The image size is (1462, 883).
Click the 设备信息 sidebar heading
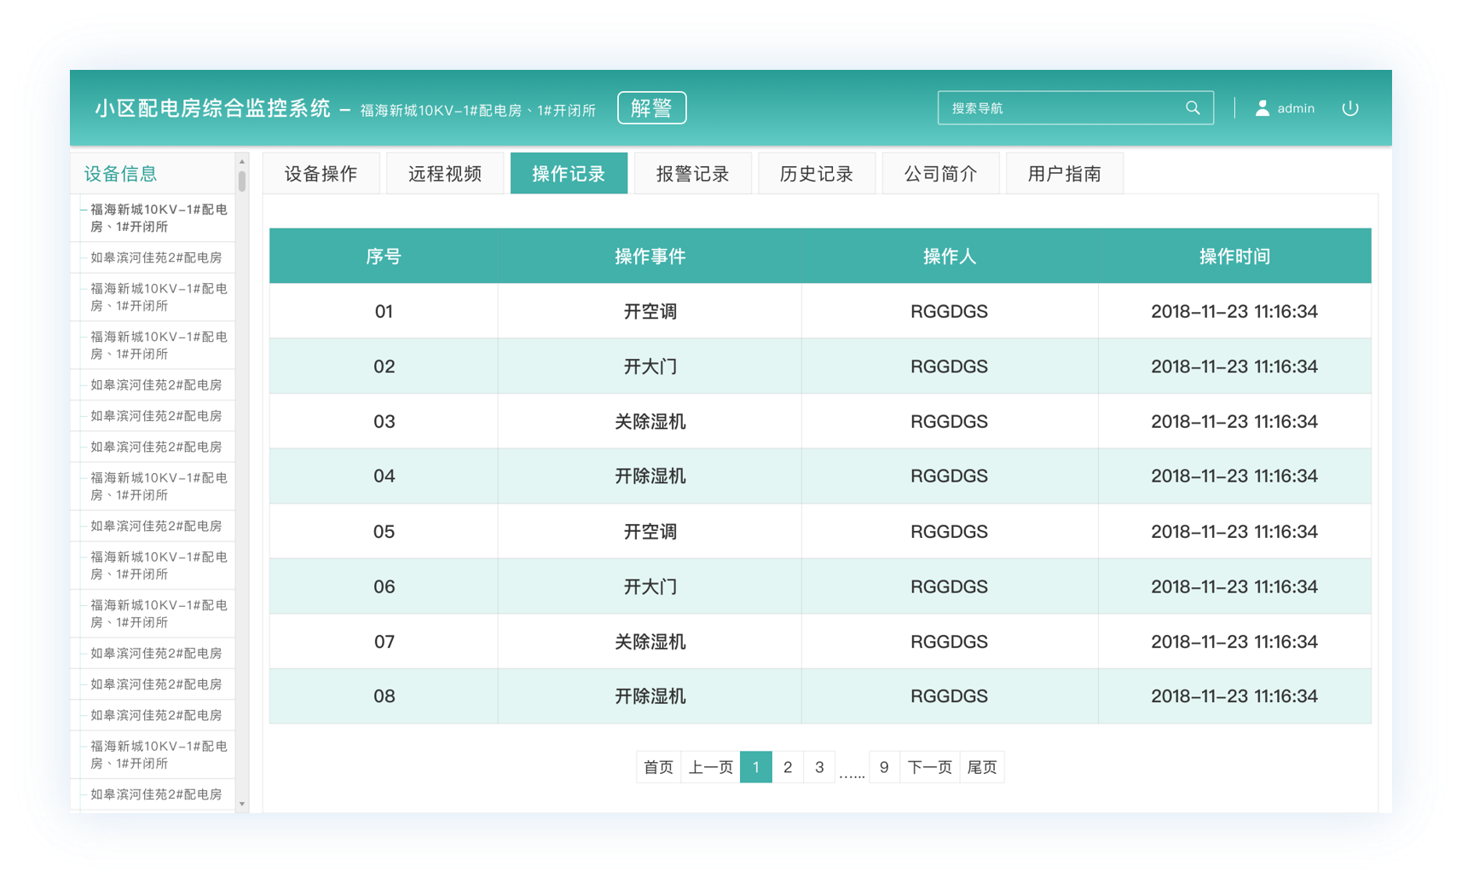click(120, 174)
